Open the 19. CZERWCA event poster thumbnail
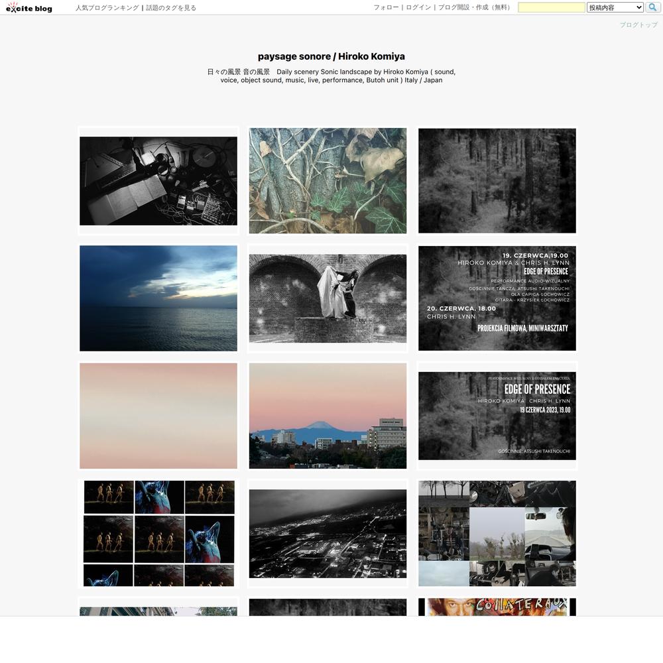 click(x=497, y=298)
